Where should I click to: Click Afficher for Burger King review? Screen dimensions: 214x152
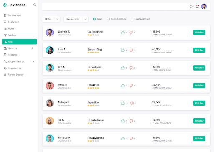click(x=199, y=50)
